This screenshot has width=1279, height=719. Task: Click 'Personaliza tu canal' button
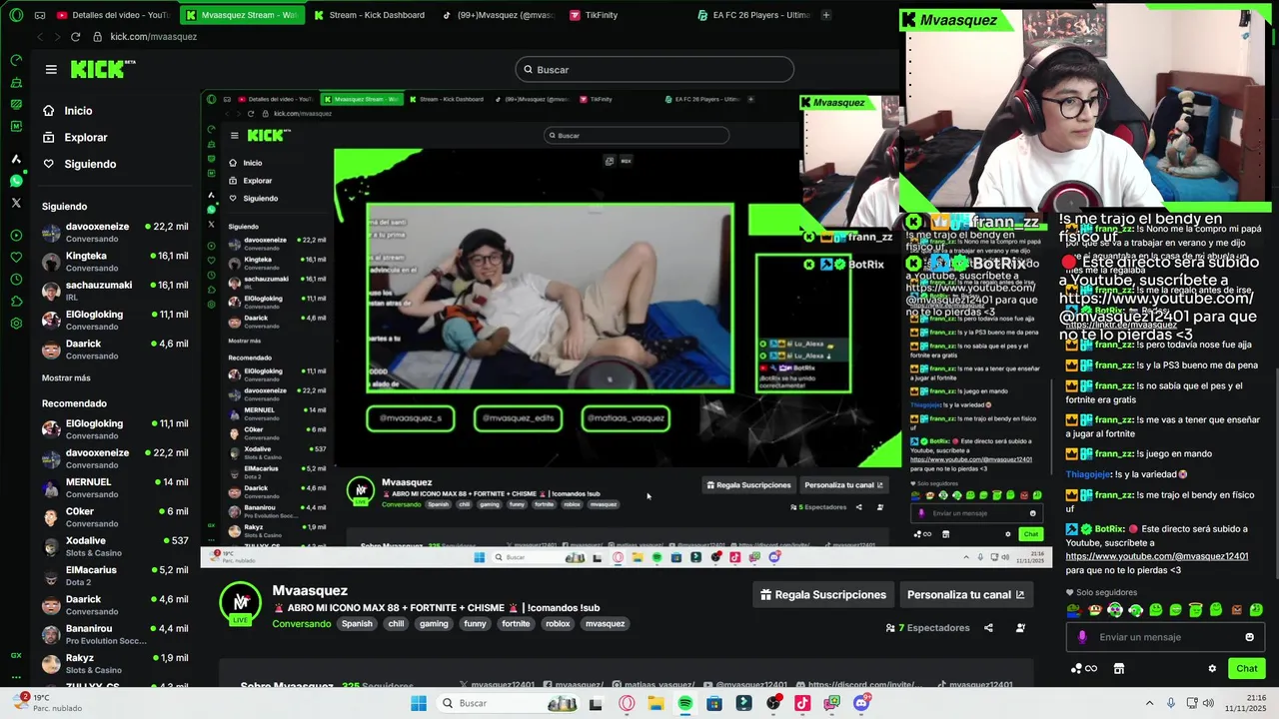(x=966, y=594)
